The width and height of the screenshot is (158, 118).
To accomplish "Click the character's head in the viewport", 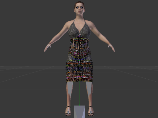I will 79,8.
